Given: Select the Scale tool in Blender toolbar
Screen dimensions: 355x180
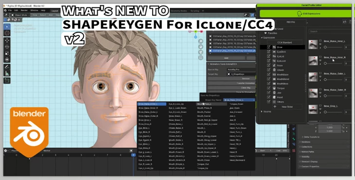Looking at the screenshot, I should point(7,53).
